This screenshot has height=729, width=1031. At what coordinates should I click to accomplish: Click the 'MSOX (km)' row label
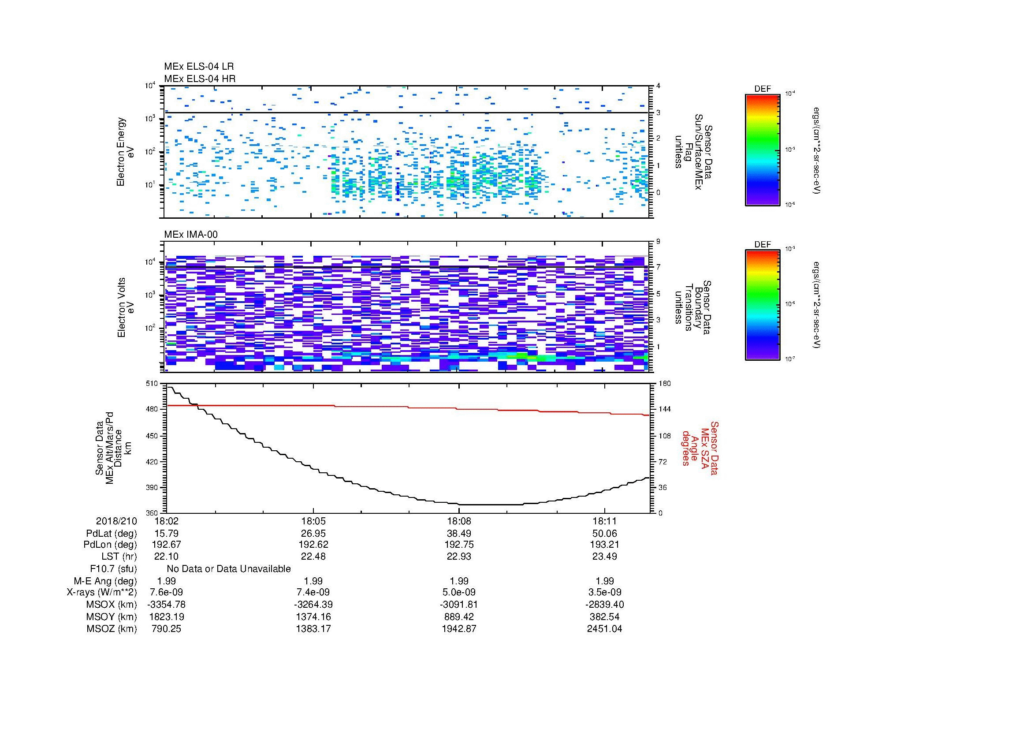112,605
